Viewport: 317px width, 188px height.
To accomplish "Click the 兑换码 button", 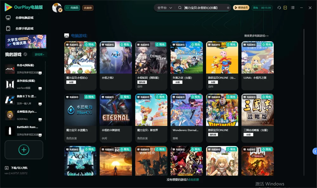I will click(72, 8).
